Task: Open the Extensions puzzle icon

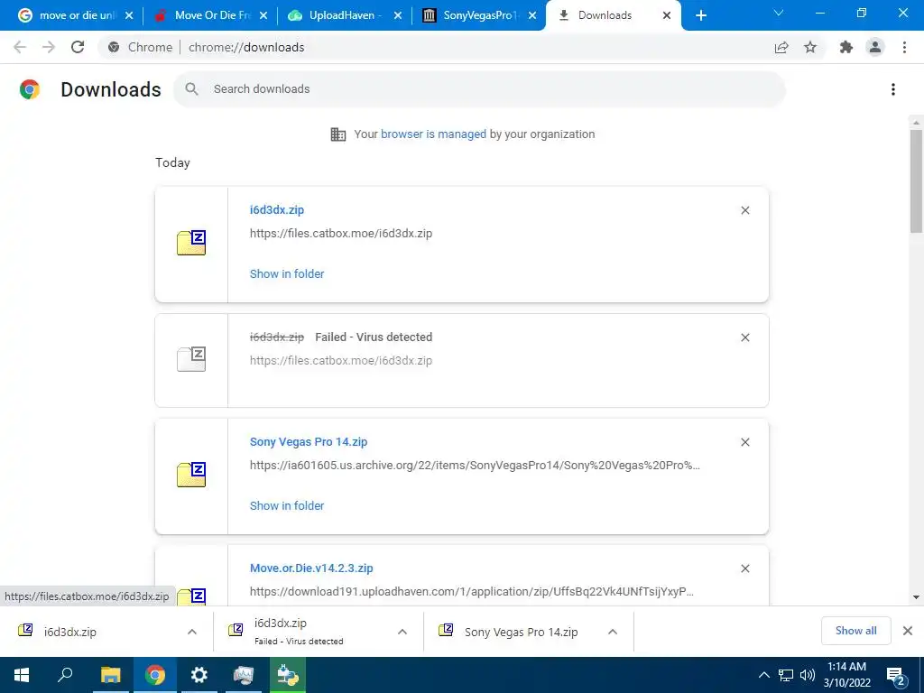Action: (846, 47)
